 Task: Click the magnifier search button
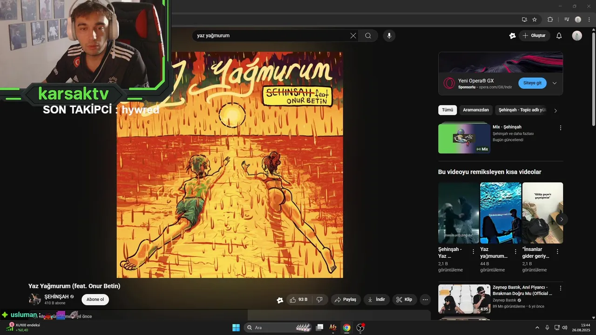pyautogui.click(x=368, y=36)
